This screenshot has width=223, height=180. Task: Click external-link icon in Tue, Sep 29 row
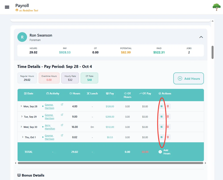pos(62,115)
